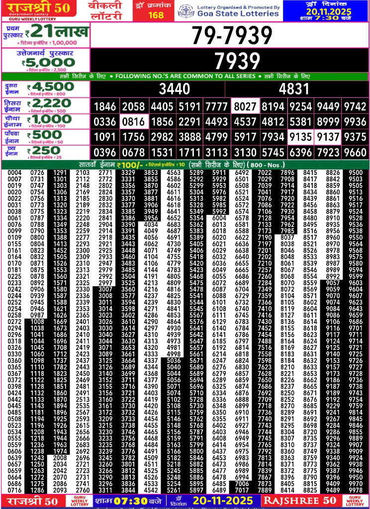
Task: Select third prize number 2058
Action: 133,106
